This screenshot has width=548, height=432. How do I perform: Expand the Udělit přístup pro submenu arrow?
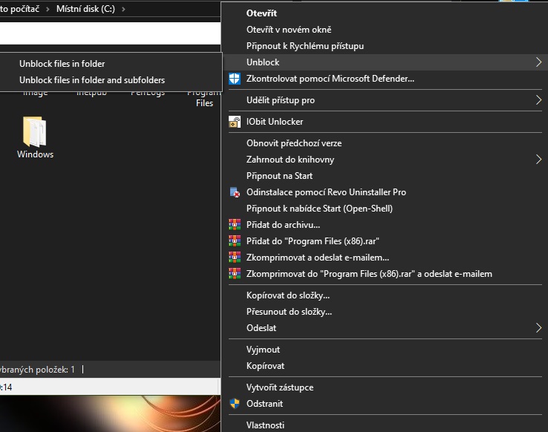[538, 100]
